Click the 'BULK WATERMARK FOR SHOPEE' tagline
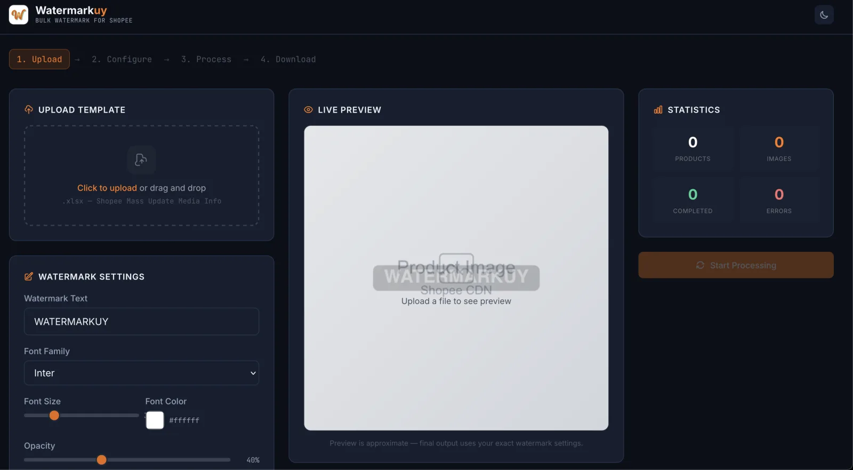The width and height of the screenshot is (853, 470). 84,21
